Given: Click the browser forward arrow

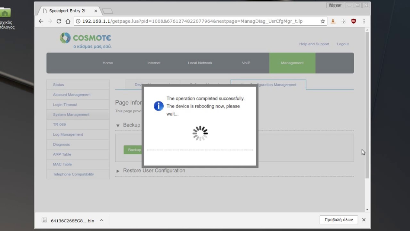Looking at the screenshot, I should coord(50,21).
